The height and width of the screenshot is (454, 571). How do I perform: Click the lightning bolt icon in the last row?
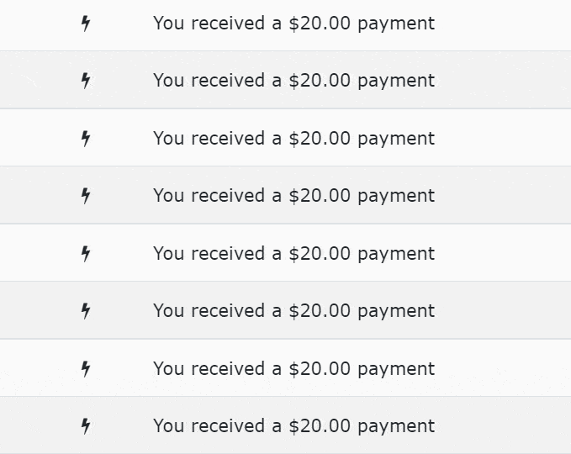(x=86, y=426)
